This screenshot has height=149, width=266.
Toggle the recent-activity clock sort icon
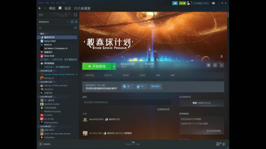pyautogui.click(x=72, y=22)
